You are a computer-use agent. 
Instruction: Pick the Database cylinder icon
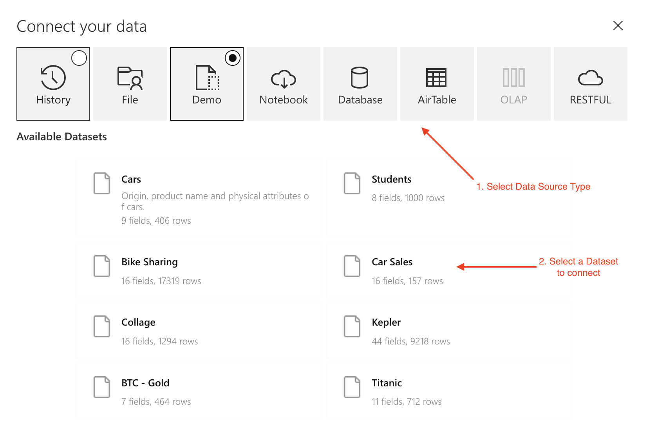coord(360,78)
